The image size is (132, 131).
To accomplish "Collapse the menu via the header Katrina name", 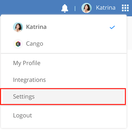I will 106,8.
